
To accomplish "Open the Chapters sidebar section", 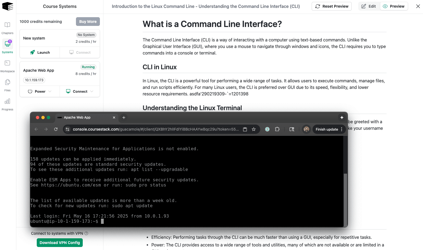I will [7, 27].
